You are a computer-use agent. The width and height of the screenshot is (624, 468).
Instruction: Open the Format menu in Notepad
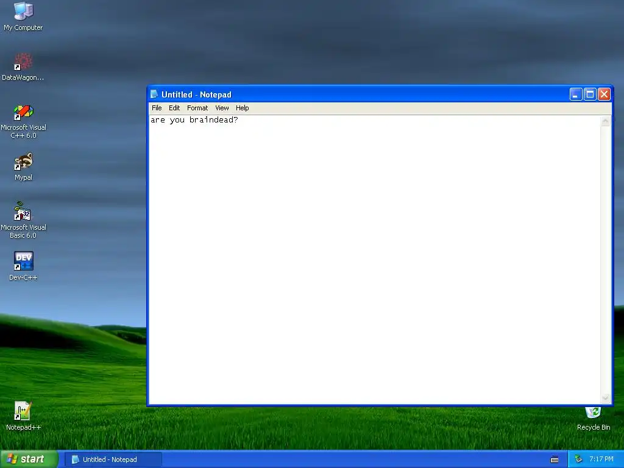click(x=197, y=108)
